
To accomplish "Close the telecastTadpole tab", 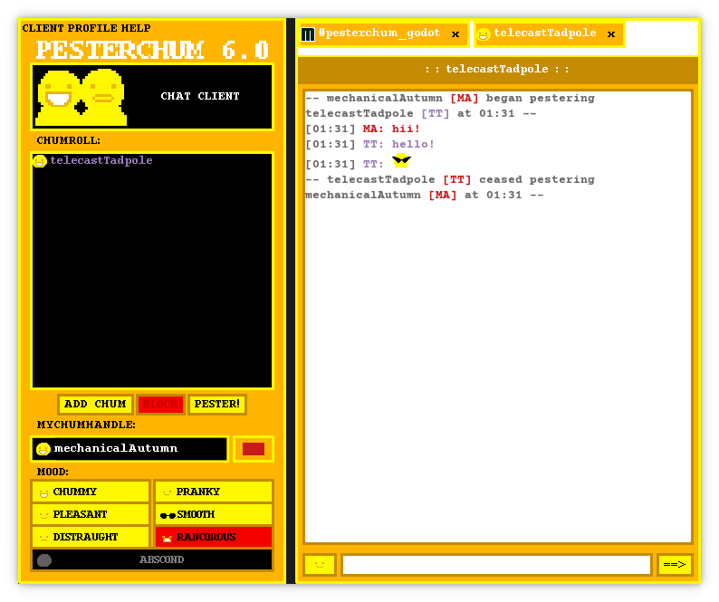I will point(611,34).
